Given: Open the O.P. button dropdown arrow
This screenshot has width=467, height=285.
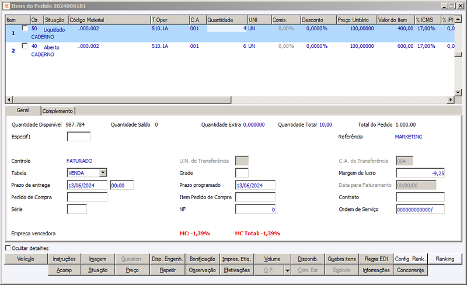Looking at the screenshot, I should [287, 270].
